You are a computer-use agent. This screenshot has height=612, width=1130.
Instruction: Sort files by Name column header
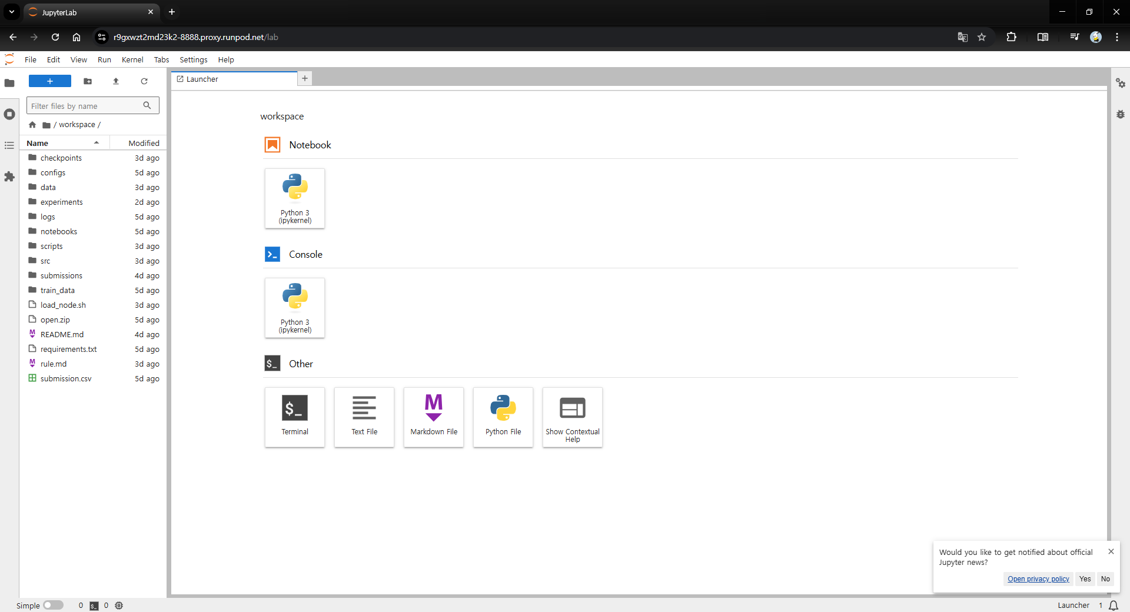pyautogui.click(x=64, y=143)
